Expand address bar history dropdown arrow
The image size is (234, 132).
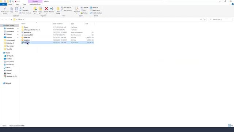[x=201, y=19]
